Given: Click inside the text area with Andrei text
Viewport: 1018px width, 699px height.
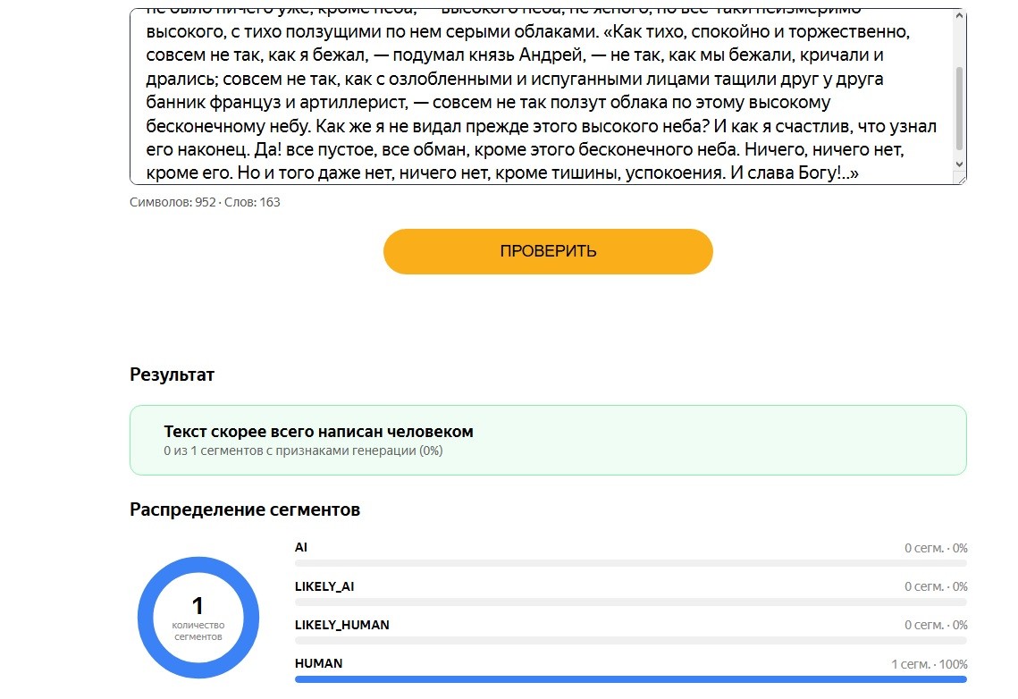Looking at the screenshot, I should (542, 96).
